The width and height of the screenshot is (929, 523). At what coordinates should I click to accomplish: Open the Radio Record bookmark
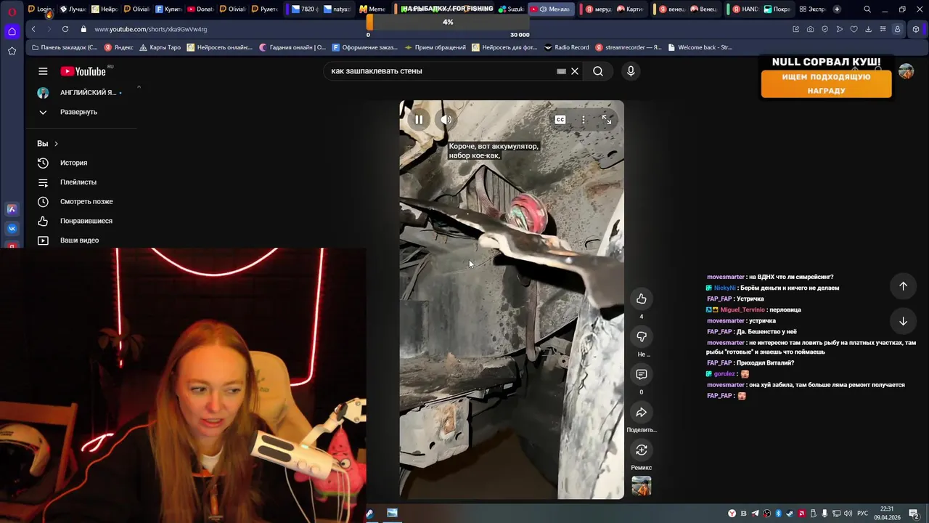pyautogui.click(x=567, y=47)
